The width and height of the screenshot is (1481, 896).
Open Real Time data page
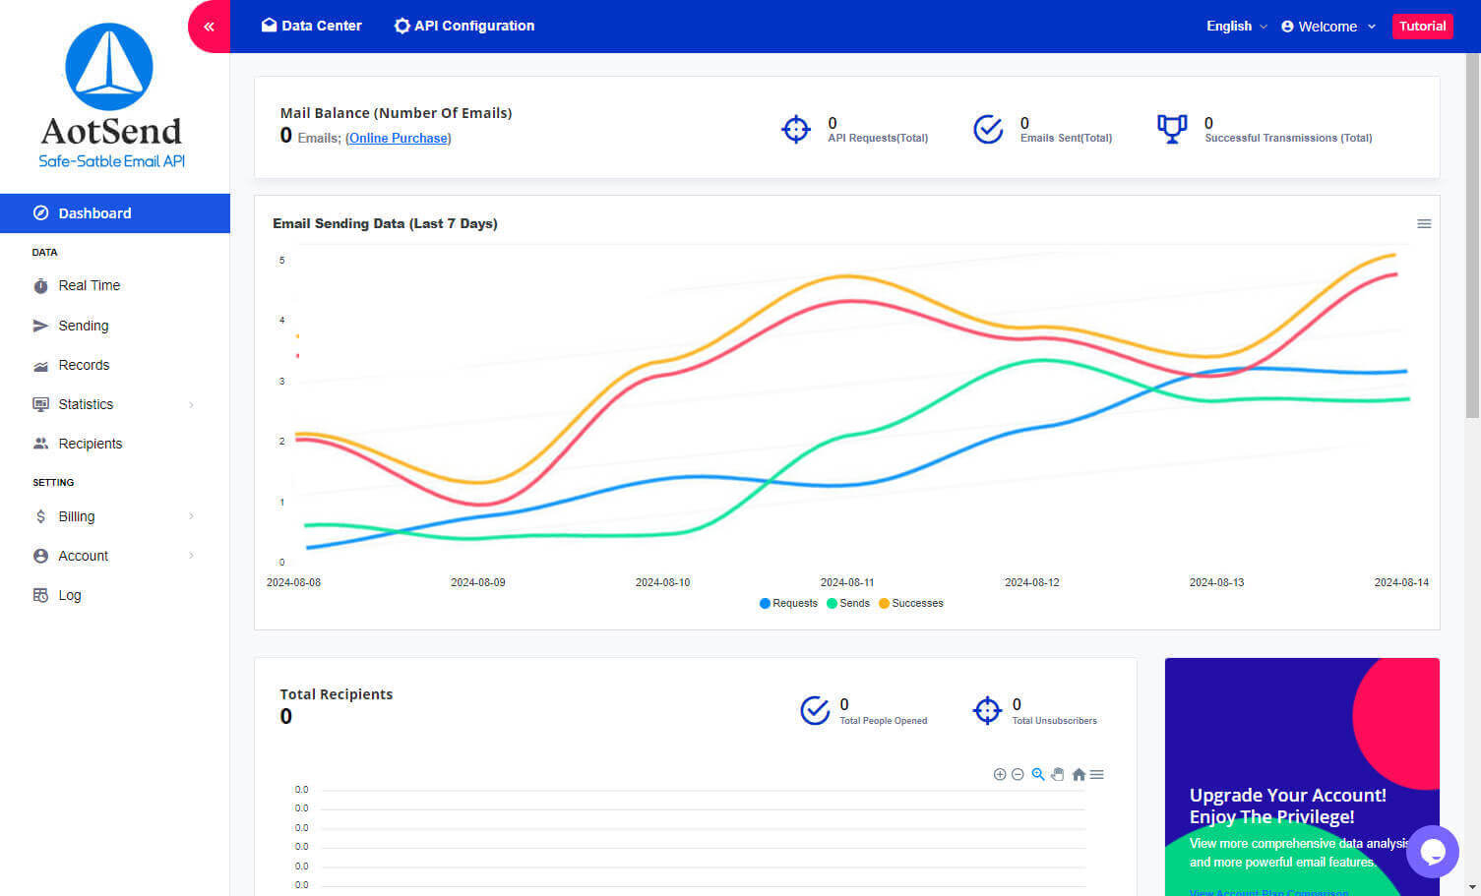click(89, 285)
